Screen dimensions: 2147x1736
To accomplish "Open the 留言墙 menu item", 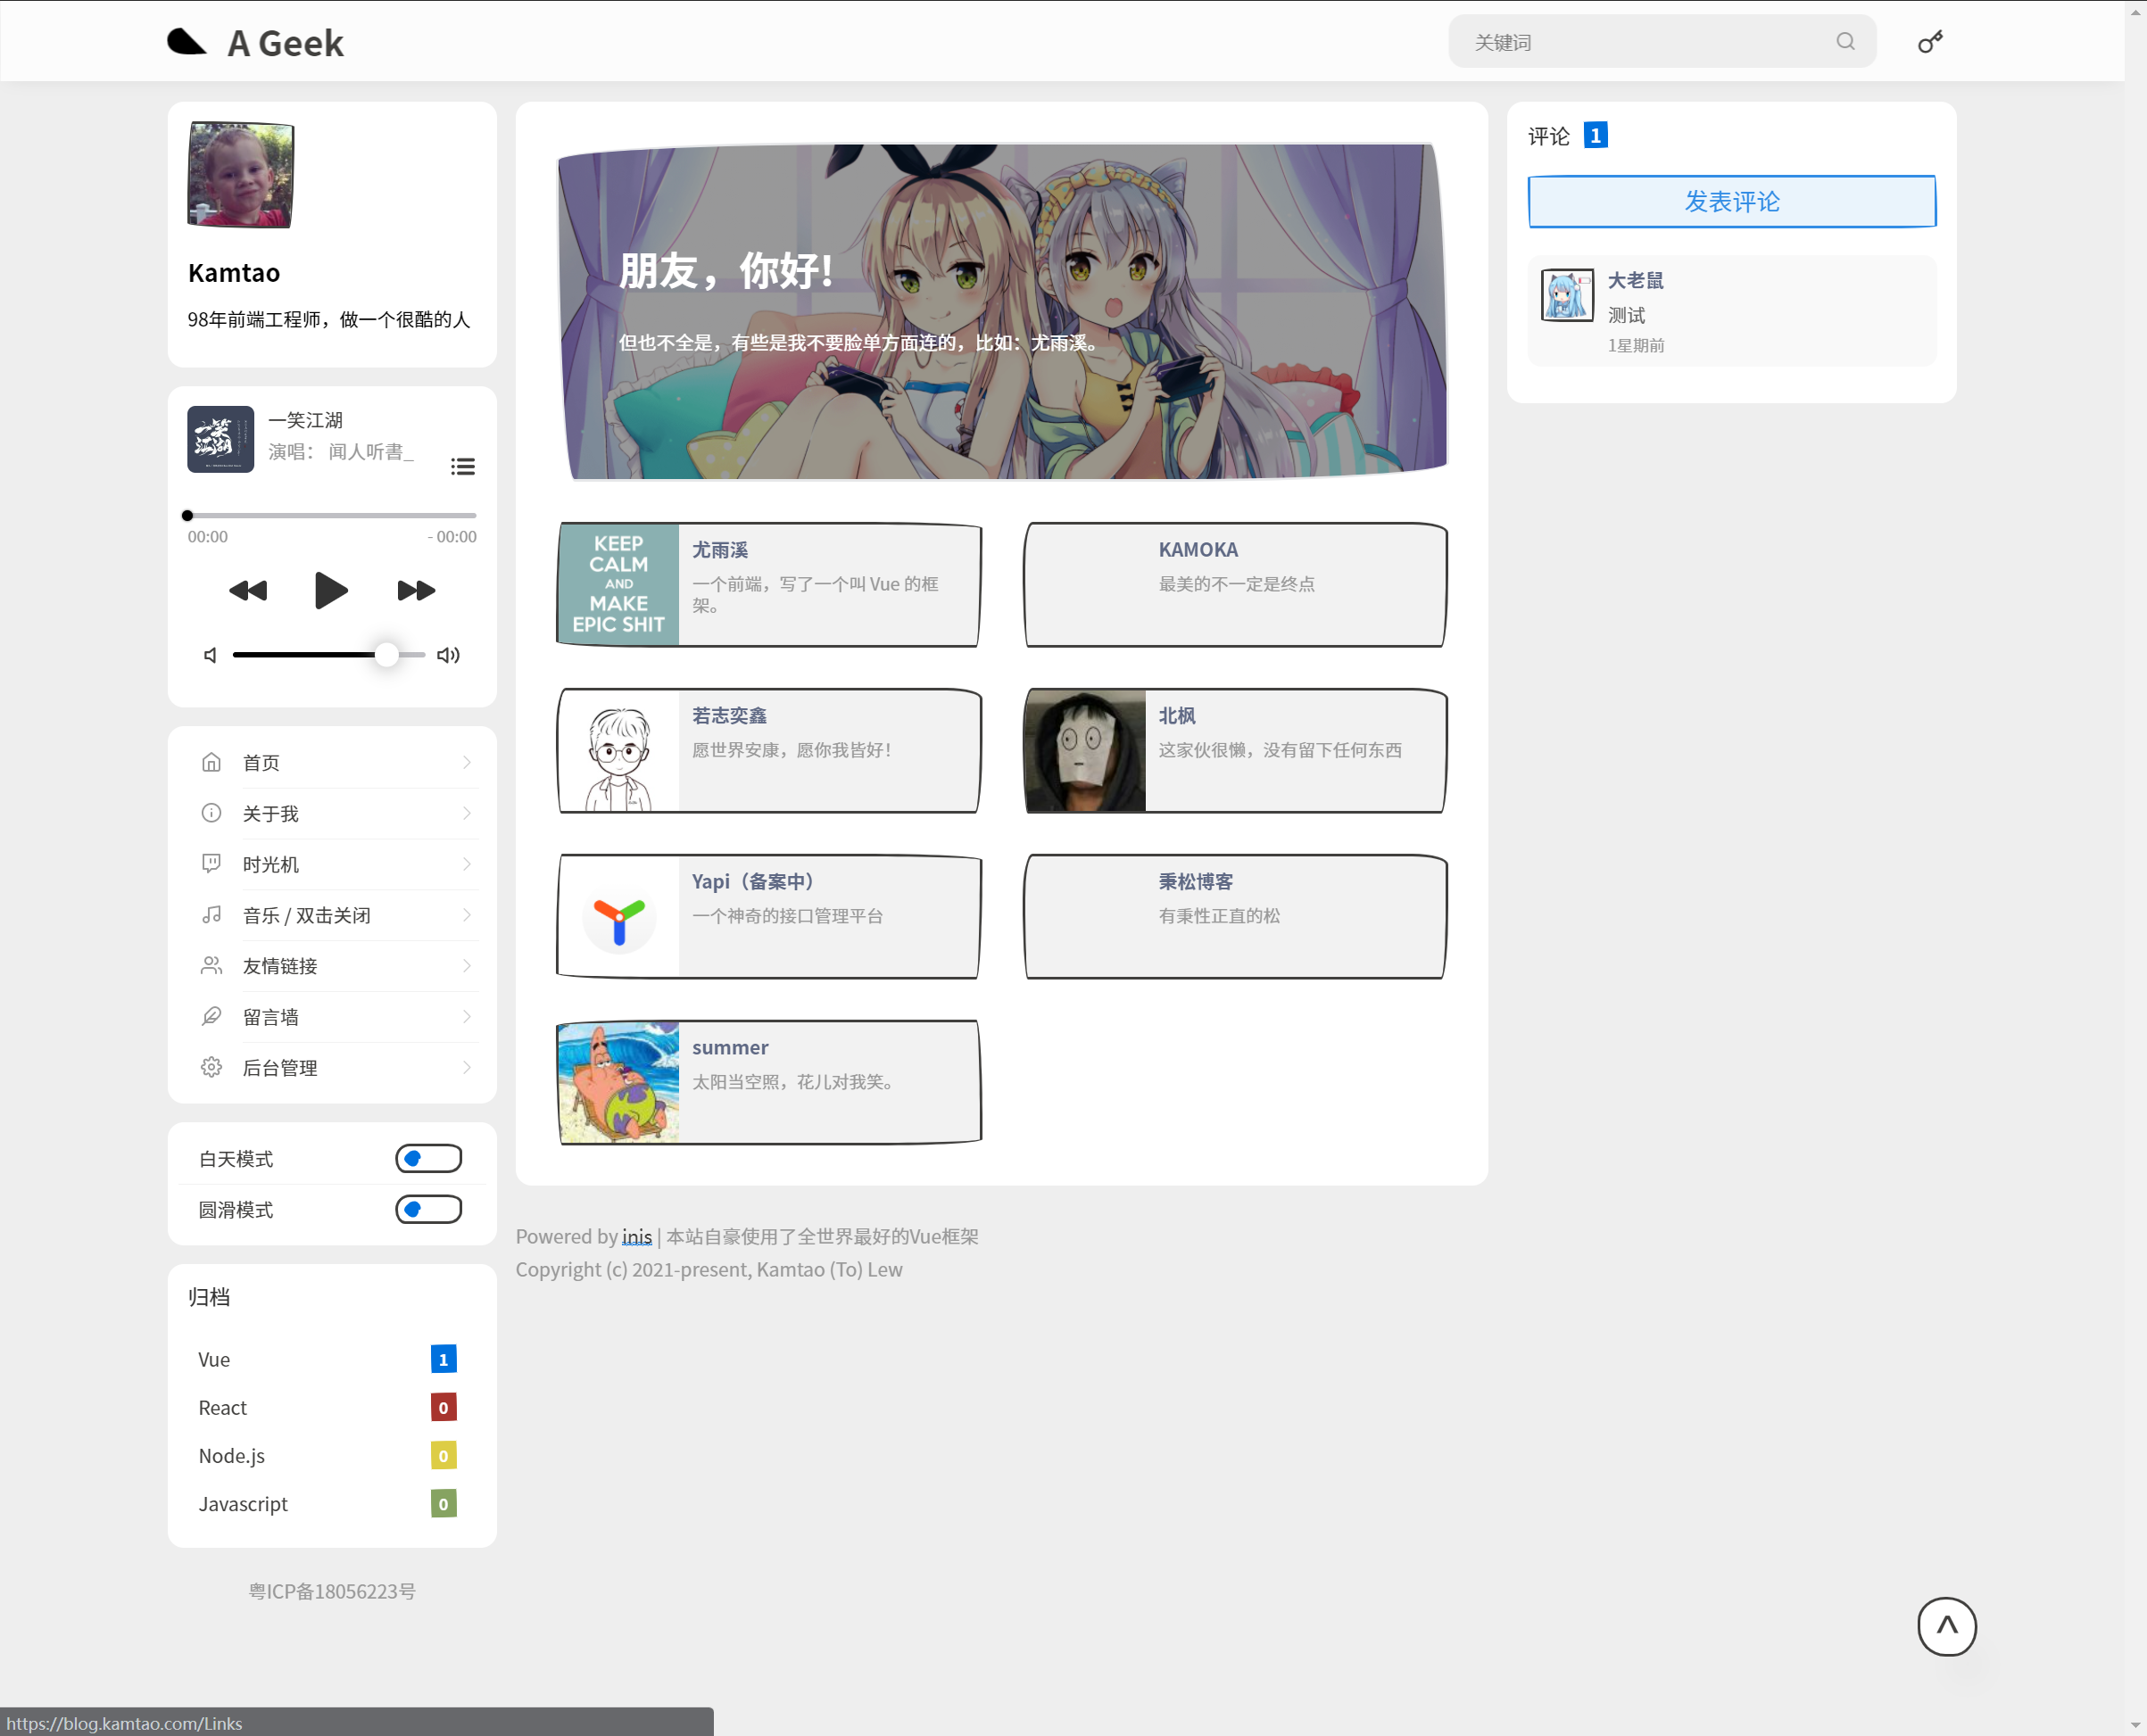I will coord(332,1017).
